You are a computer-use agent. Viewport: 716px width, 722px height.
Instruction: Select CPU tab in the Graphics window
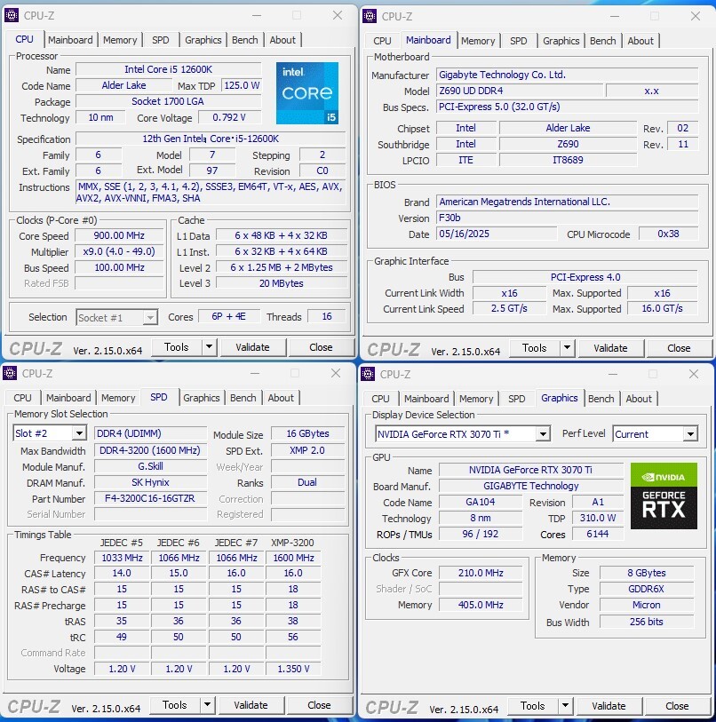pos(380,399)
